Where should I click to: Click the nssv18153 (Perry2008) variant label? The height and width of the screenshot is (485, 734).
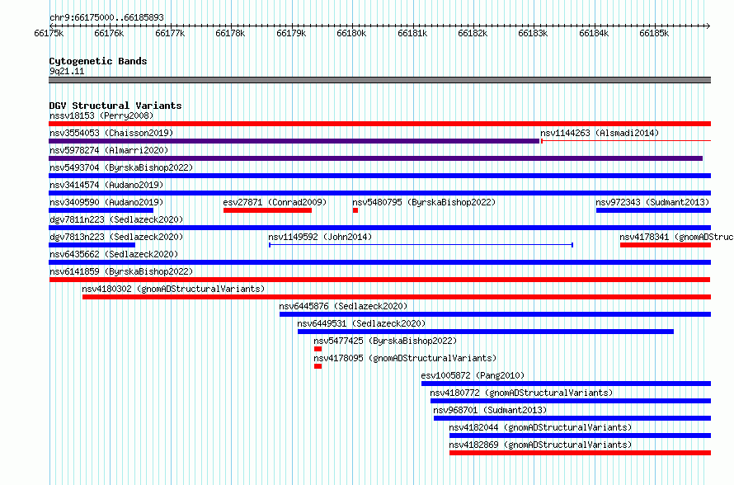pos(101,115)
